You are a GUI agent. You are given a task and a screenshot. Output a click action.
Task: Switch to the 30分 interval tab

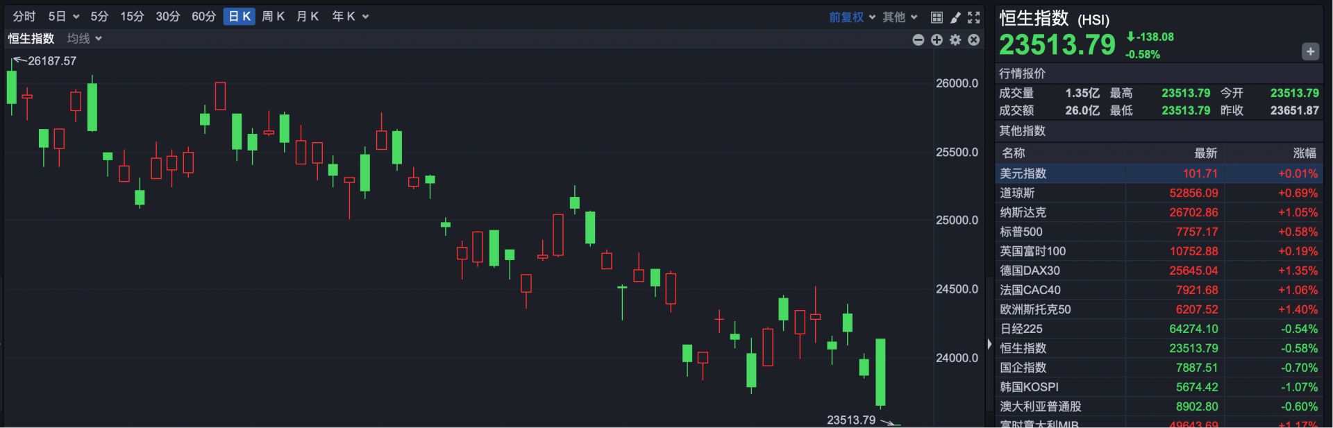click(167, 17)
